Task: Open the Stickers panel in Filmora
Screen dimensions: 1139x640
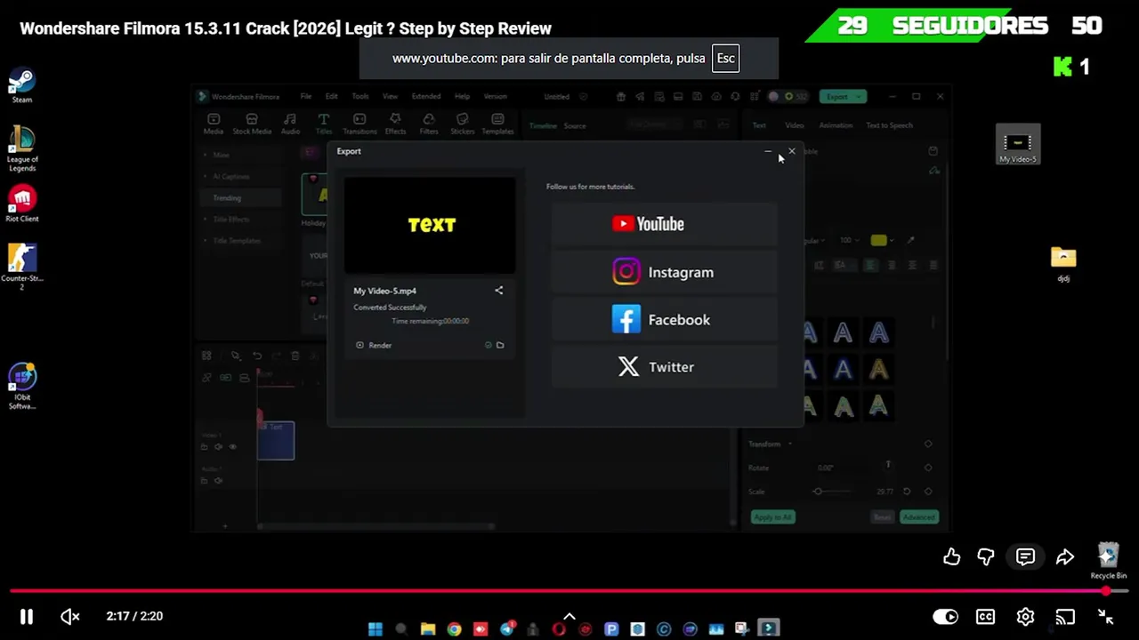Action: click(x=463, y=124)
